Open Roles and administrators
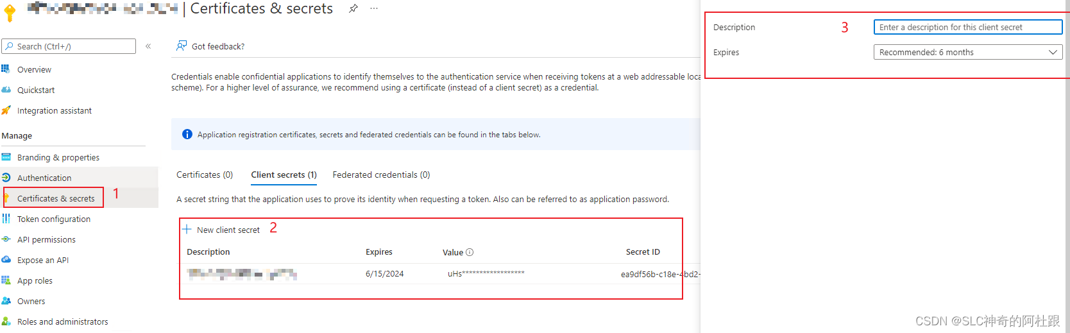Image resolution: width=1070 pixels, height=333 pixels. click(62, 321)
